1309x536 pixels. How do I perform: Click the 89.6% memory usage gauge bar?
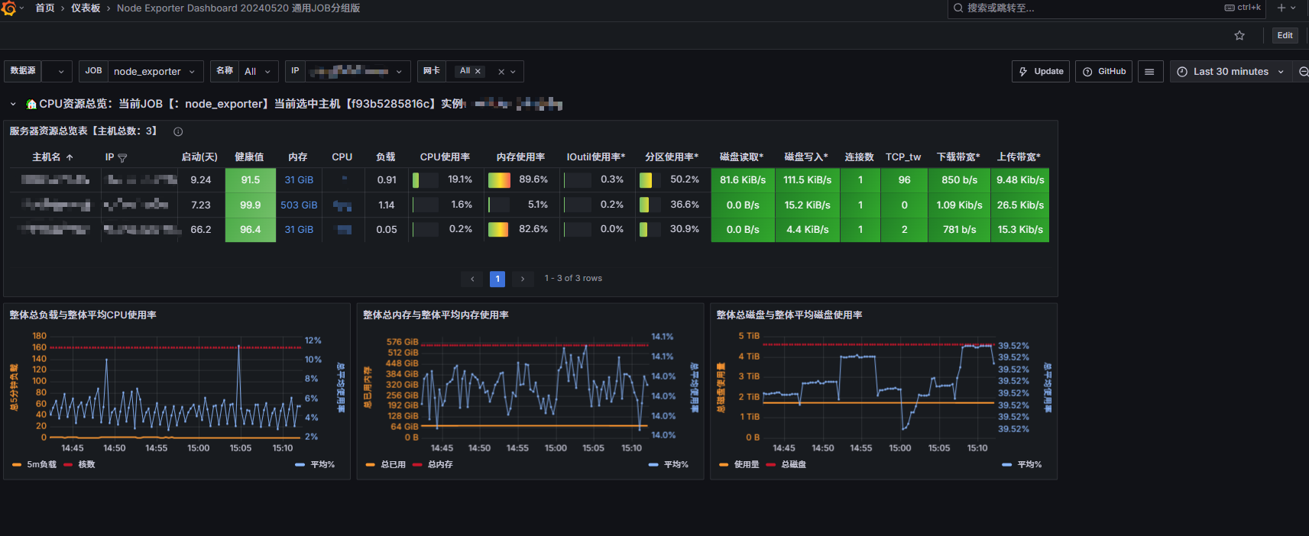[499, 180]
